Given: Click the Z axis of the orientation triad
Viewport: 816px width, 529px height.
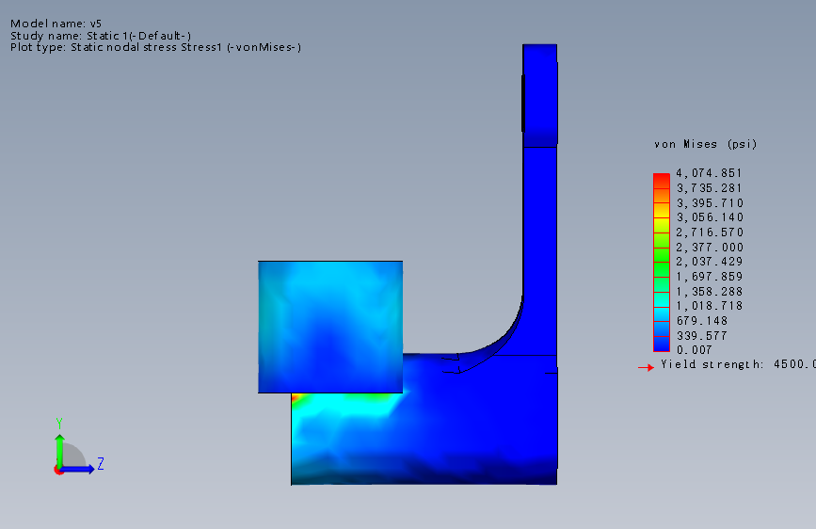Looking at the screenshot, I should (x=78, y=469).
